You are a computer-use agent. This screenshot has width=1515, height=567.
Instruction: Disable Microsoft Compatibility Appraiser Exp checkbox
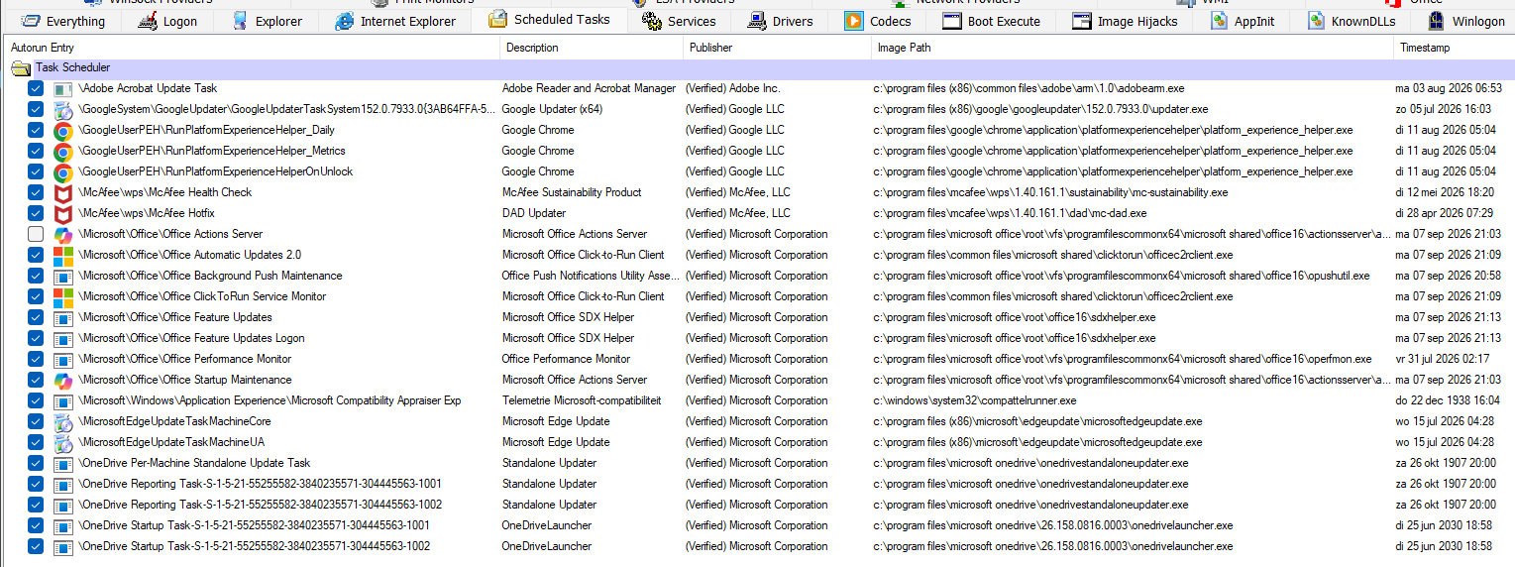click(36, 401)
